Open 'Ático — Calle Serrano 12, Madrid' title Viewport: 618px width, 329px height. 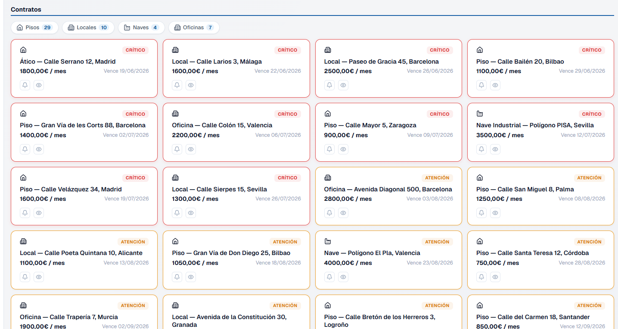(68, 61)
